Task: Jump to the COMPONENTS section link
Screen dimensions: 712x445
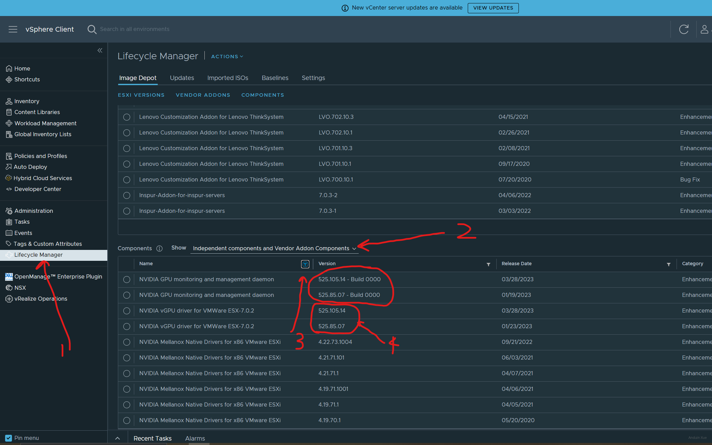Action: (263, 95)
